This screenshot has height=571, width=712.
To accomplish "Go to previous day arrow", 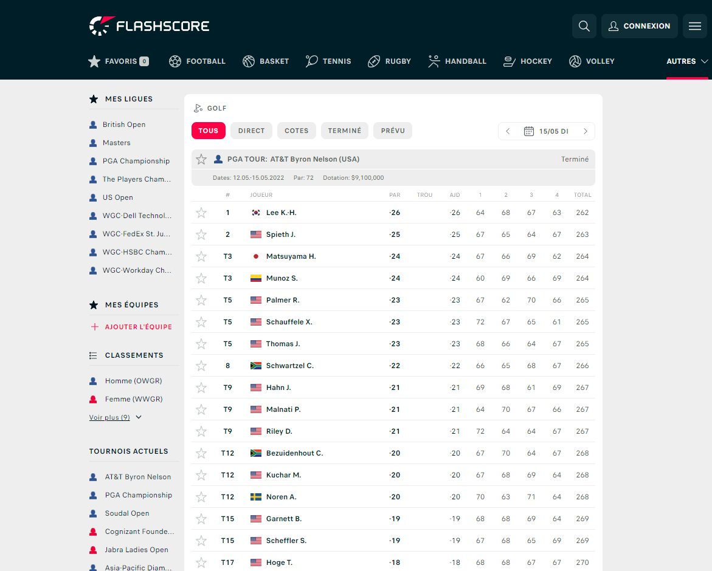I will 508,131.
